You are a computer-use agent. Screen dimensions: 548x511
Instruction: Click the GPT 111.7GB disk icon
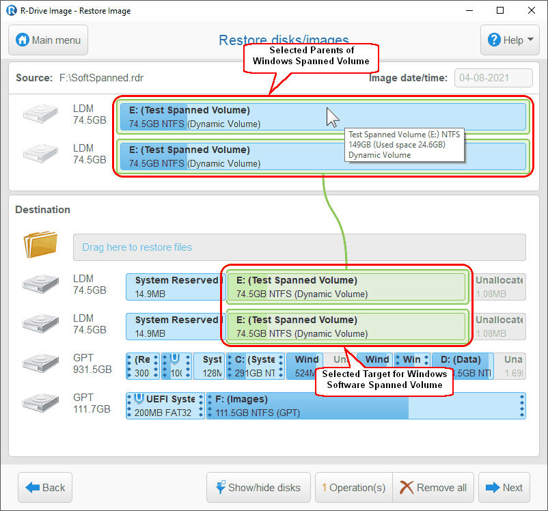pos(40,402)
